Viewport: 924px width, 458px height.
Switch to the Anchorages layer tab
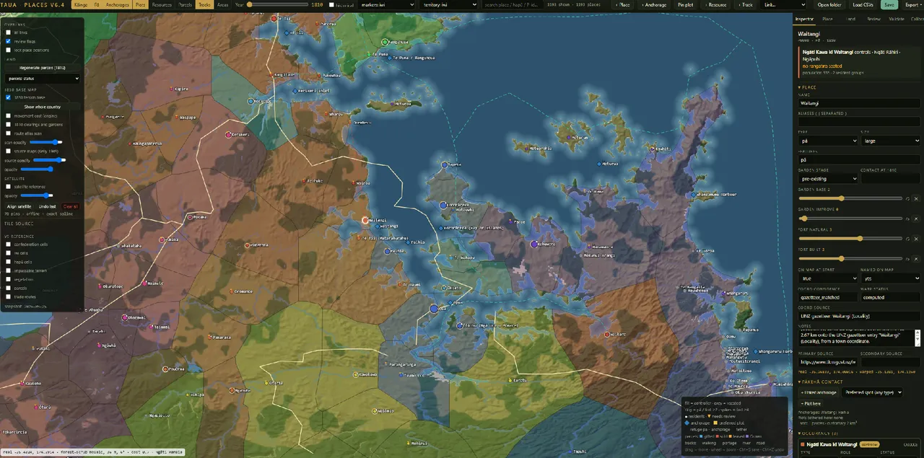click(x=118, y=4)
